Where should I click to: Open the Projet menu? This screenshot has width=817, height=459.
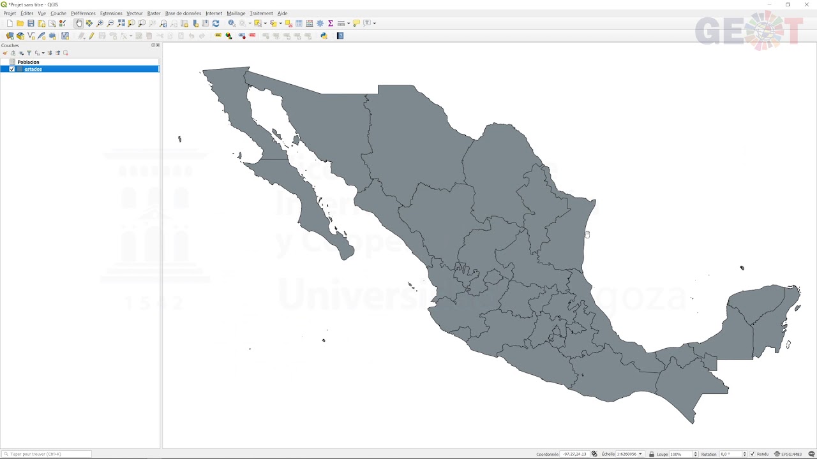point(10,13)
